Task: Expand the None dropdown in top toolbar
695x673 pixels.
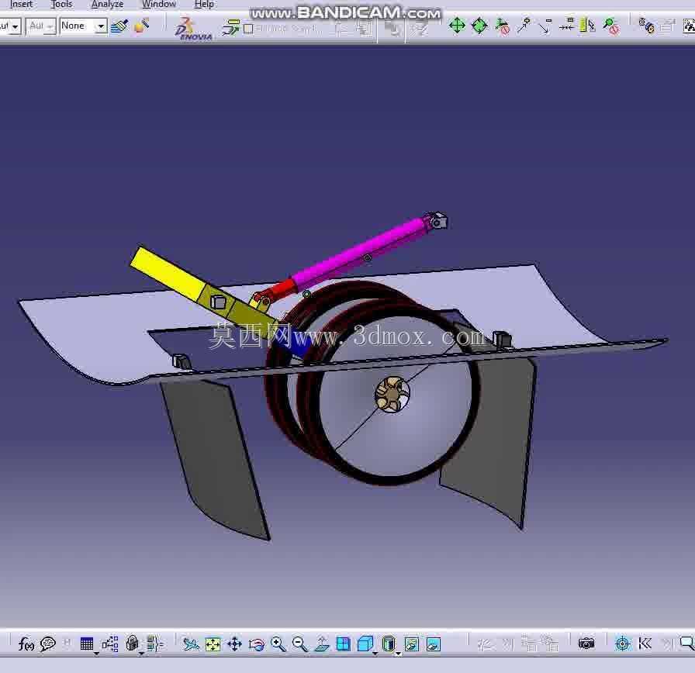Action: [x=101, y=26]
